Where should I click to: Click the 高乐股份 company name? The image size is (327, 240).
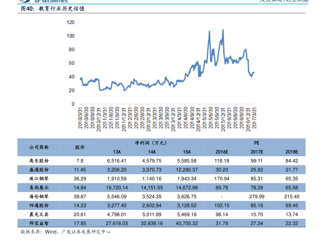point(39,161)
